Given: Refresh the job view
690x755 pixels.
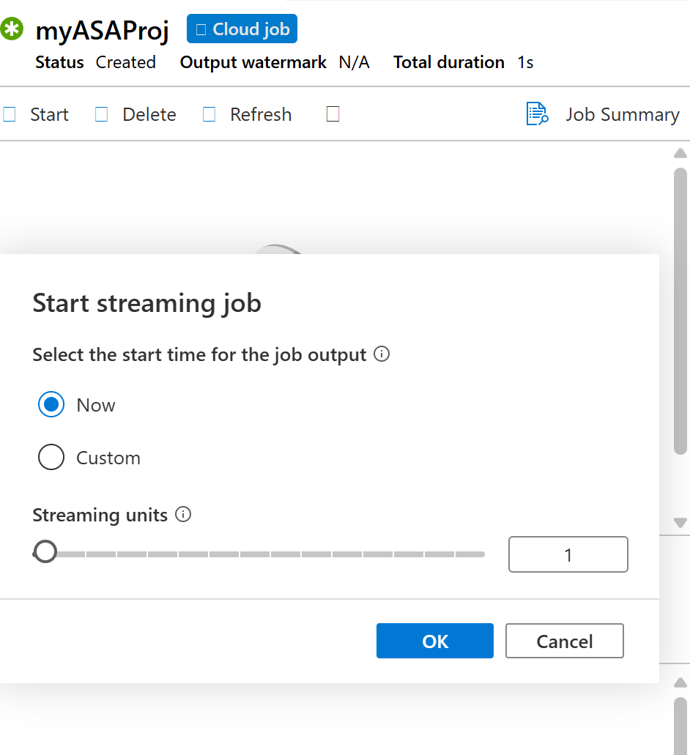Looking at the screenshot, I should click(x=248, y=115).
